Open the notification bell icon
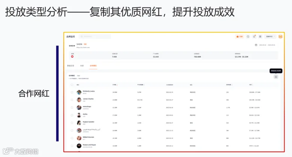Image resolution: width=292 pixels, height=157 pixels. pyautogui.click(x=254, y=37)
